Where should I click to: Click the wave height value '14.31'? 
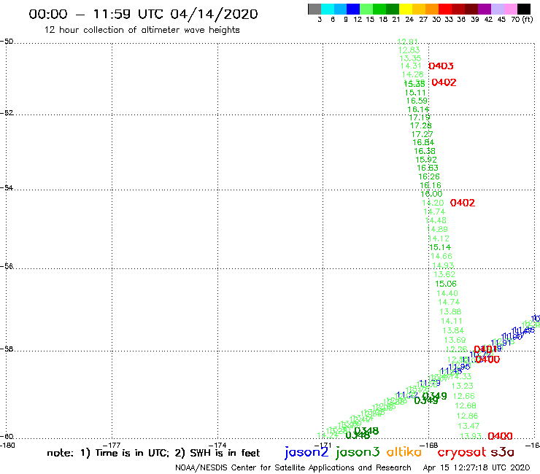pos(411,66)
